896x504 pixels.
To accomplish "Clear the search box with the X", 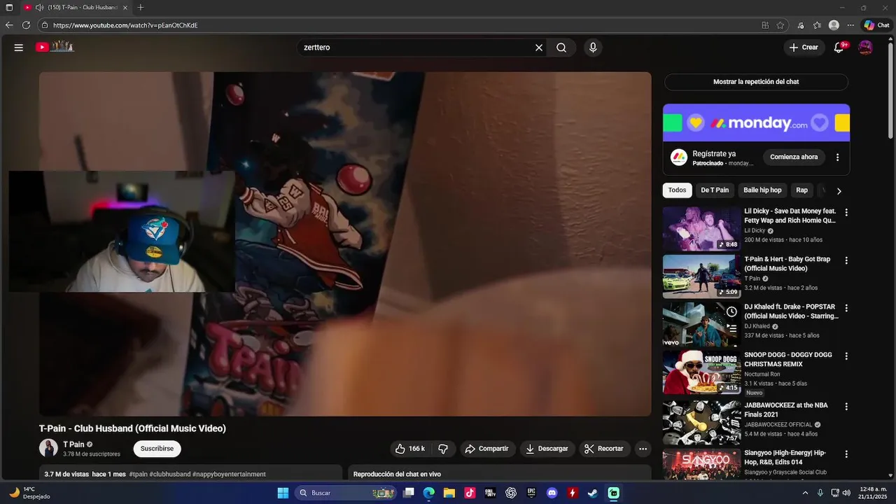I will [539, 48].
